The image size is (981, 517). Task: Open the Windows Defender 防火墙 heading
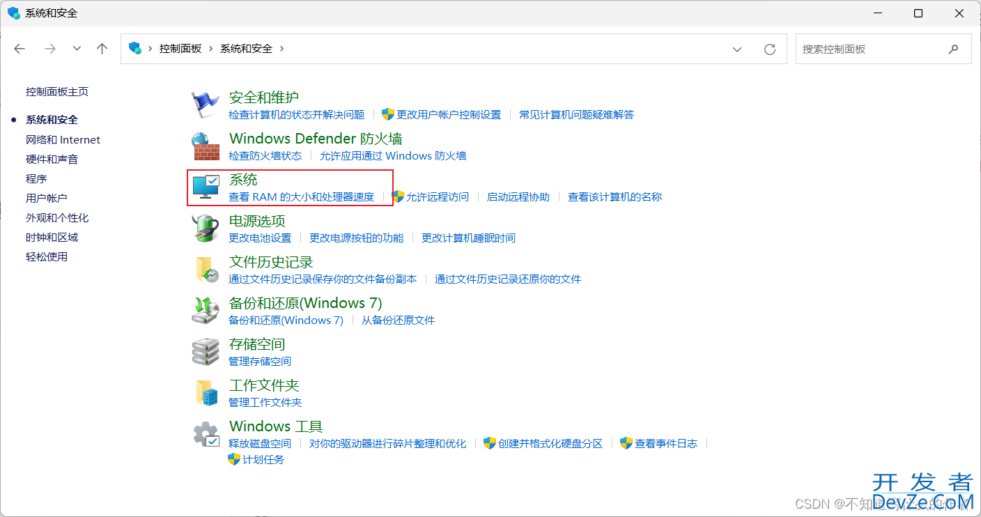point(316,138)
